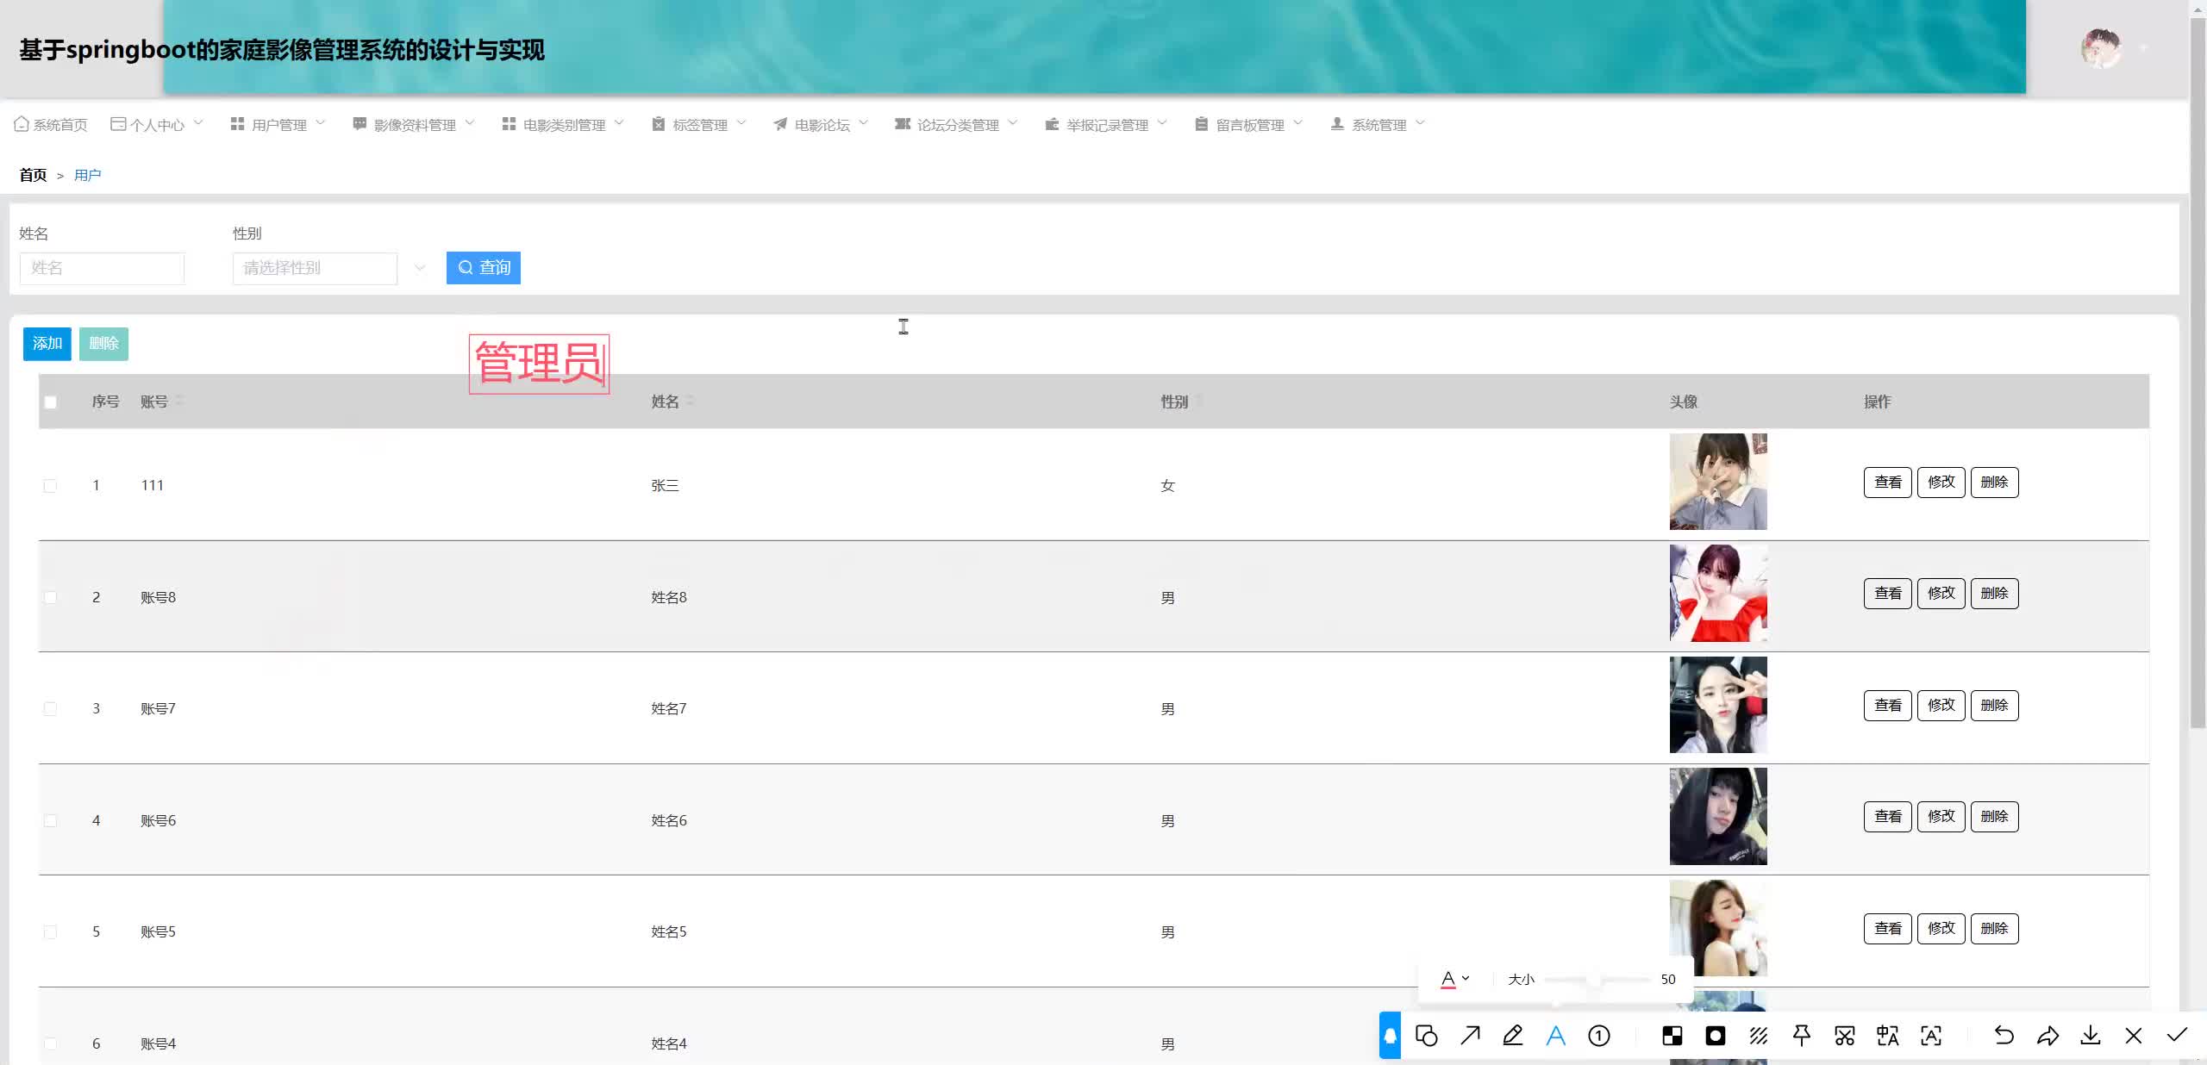Screen dimensions: 2207x1065
Task: Click the 查询 search button
Action: (484, 268)
